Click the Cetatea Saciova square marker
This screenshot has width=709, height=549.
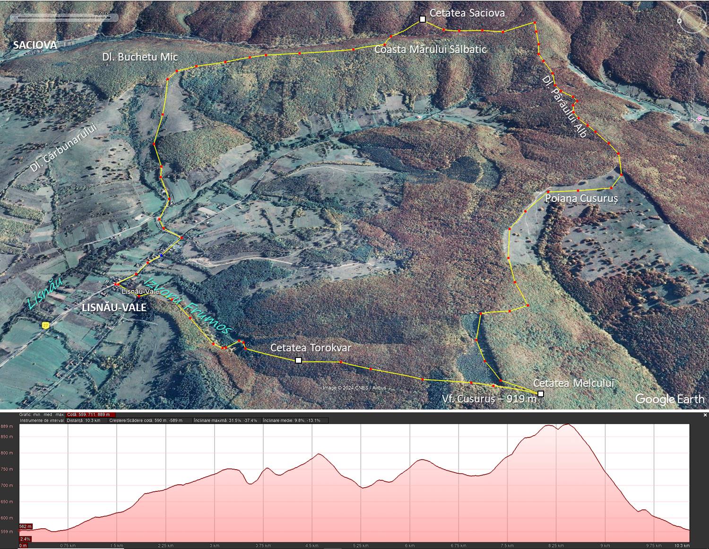423,19
